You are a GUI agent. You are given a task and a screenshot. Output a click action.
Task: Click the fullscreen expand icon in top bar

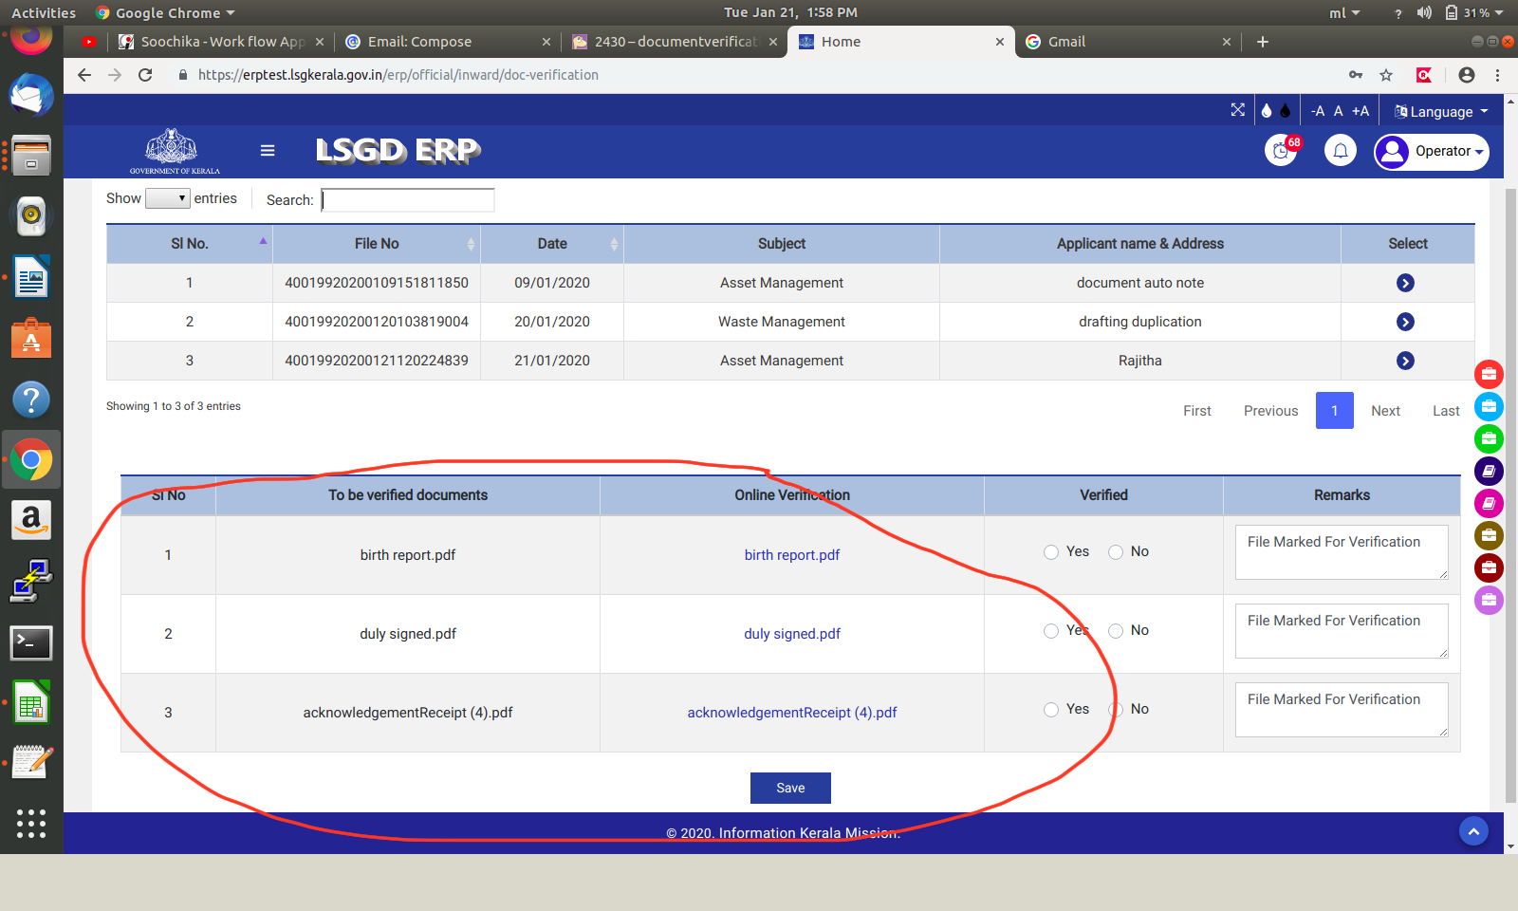[x=1237, y=110]
